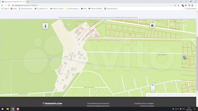Open the map layers switcher
The width and height of the screenshot is (198, 111).
click(x=152, y=25)
